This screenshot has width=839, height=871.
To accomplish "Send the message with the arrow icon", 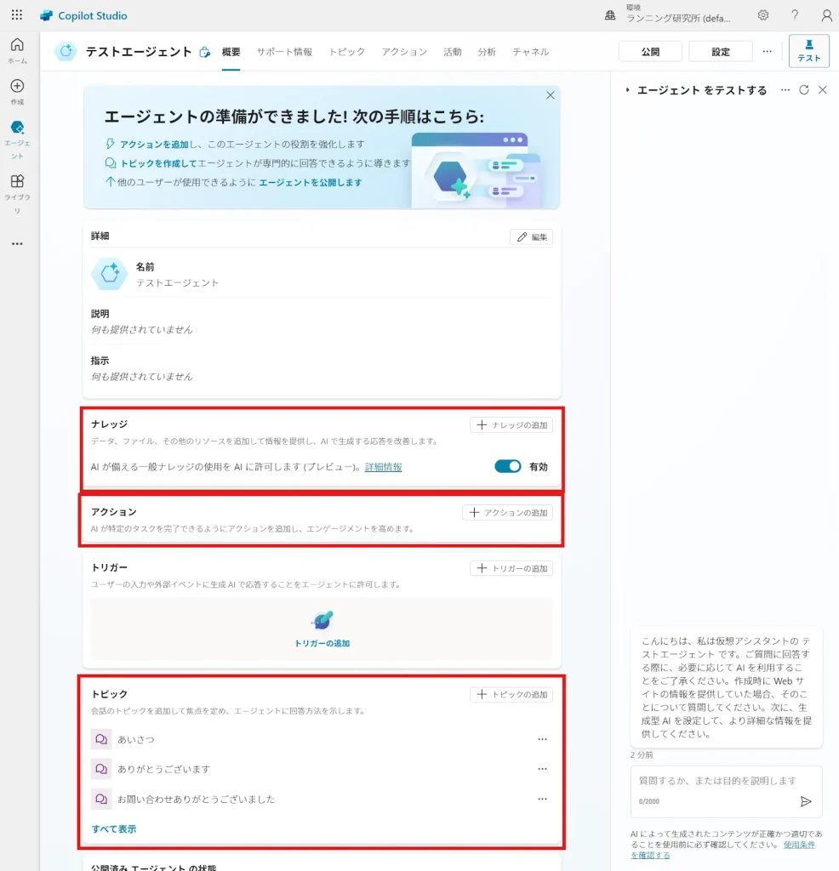I will click(806, 801).
